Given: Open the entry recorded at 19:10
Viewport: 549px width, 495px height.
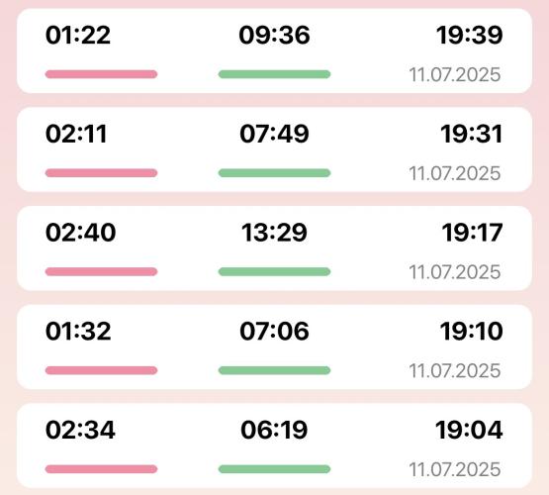Looking at the screenshot, I should 275,347.
